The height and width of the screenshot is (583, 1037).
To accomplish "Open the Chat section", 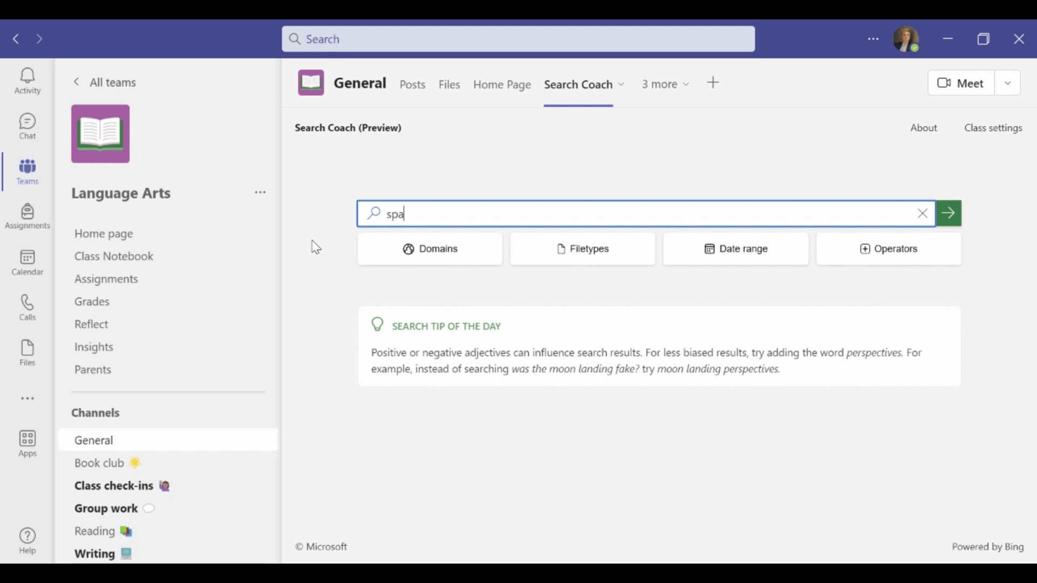I will [x=27, y=125].
